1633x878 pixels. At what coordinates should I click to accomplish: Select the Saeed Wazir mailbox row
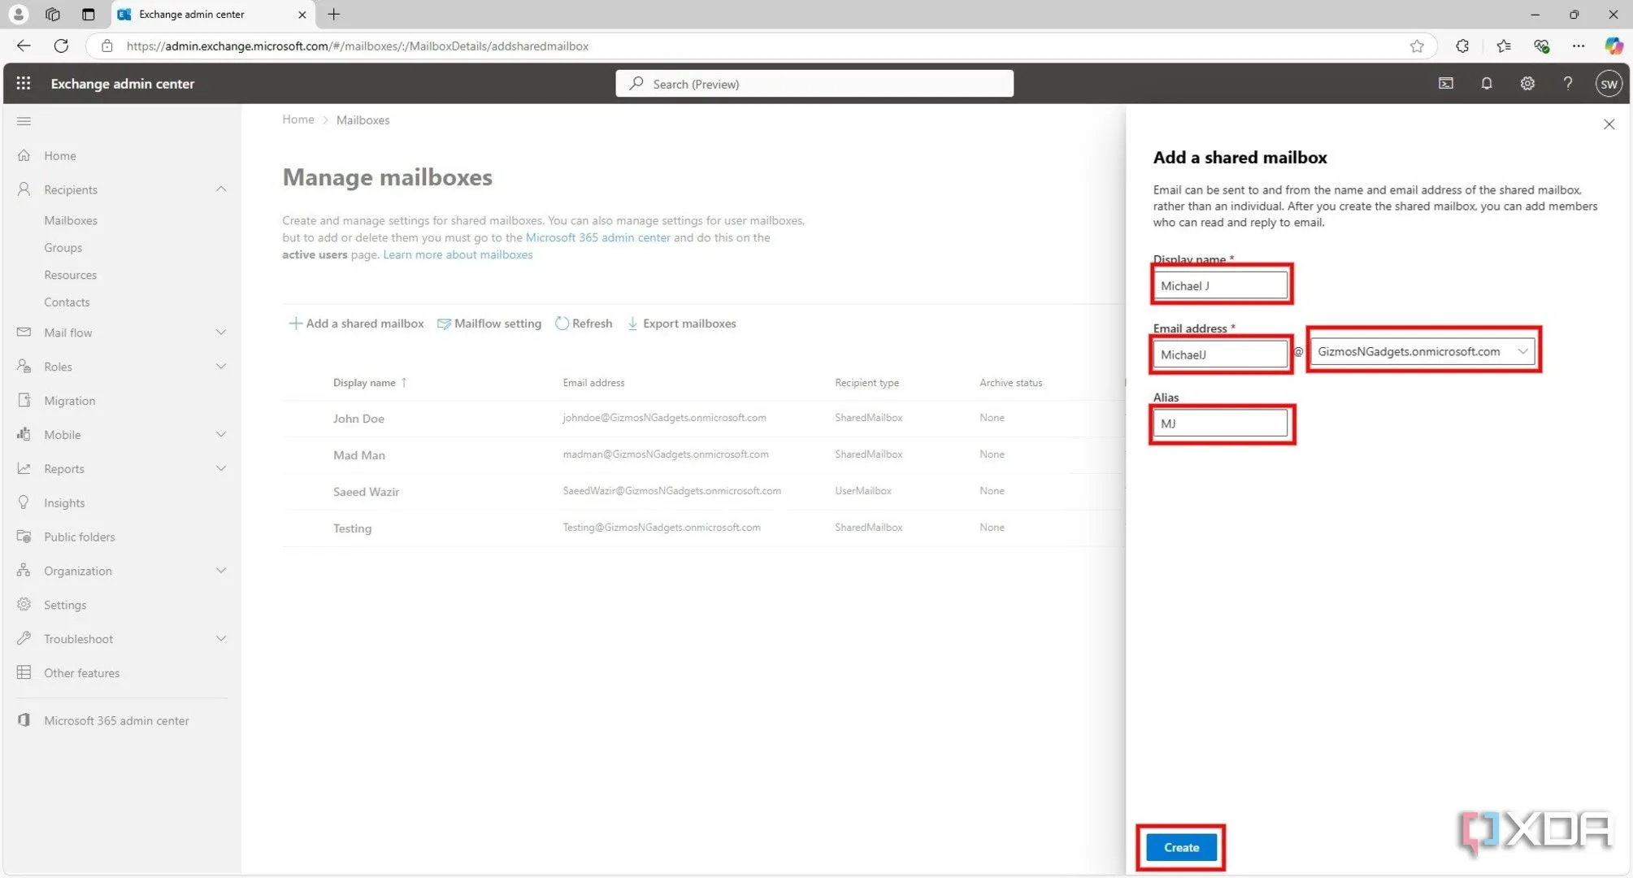pyautogui.click(x=703, y=491)
